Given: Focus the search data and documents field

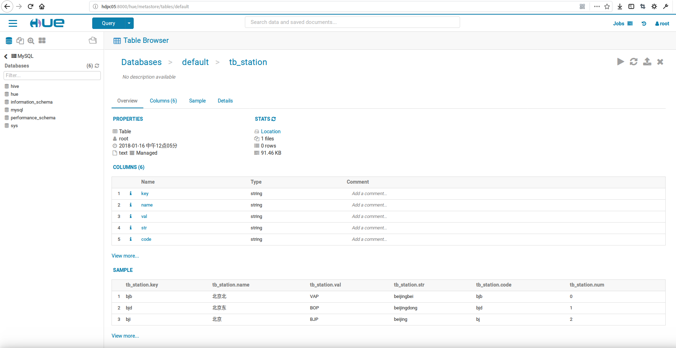Looking at the screenshot, I should coord(352,22).
